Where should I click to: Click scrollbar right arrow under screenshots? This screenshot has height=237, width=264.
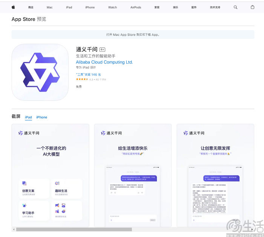click(x=252, y=229)
